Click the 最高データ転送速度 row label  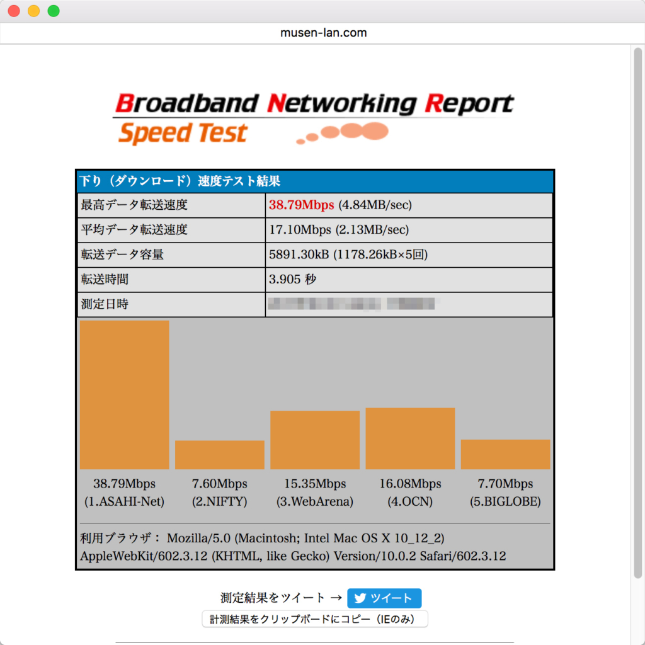(134, 205)
